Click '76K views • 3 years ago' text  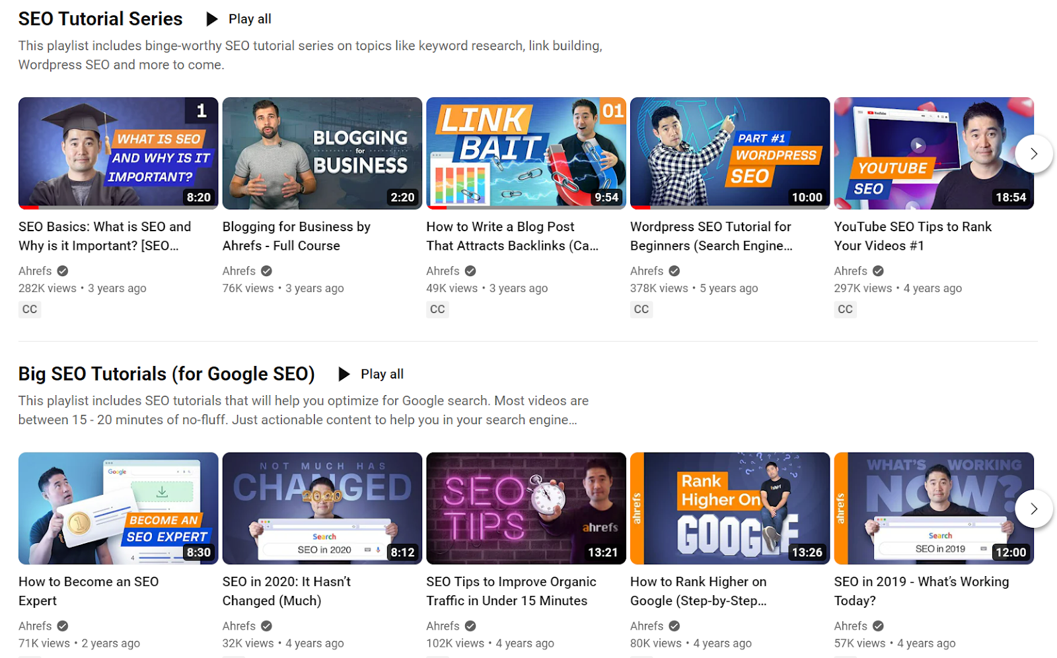click(283, 288)
